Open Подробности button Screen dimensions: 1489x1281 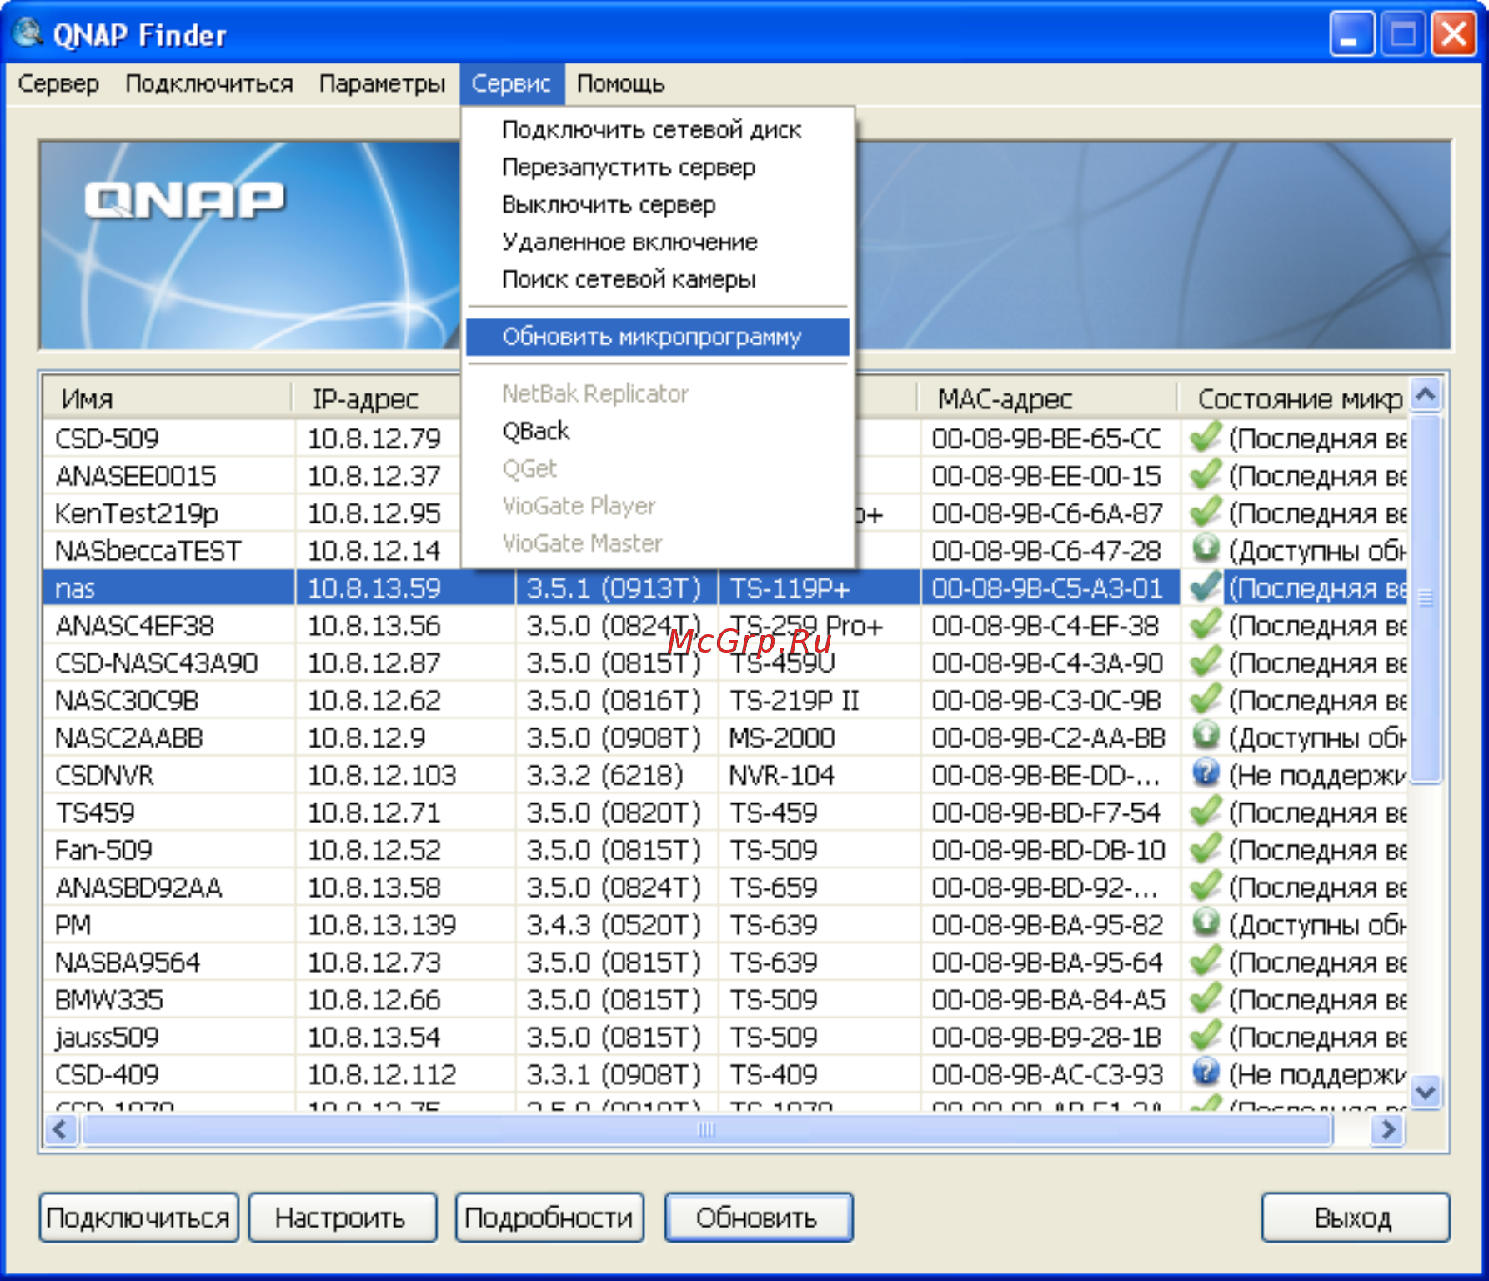[x=549, y=1218]
